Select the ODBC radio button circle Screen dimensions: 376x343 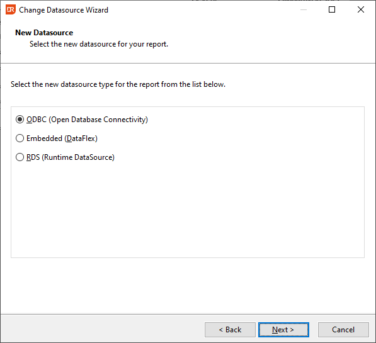point(20,120)
